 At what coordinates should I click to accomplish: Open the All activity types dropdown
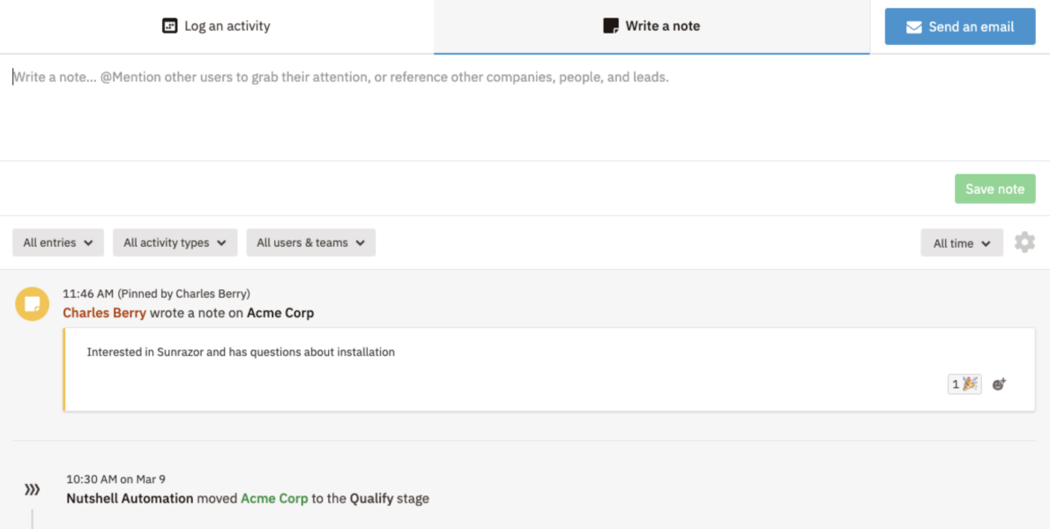pos(175,242)
